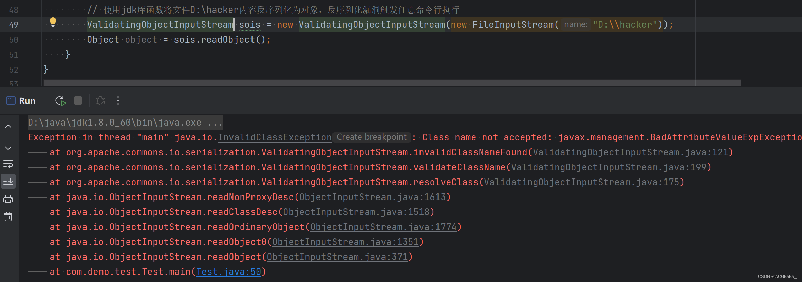Click the name: parameter hint
Viewport: 802px width, 282px height.
pyautogui.click(x=576, y=24)
